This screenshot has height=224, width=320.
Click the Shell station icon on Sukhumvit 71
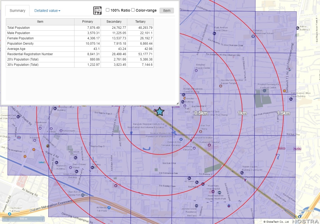click(285, 91)
